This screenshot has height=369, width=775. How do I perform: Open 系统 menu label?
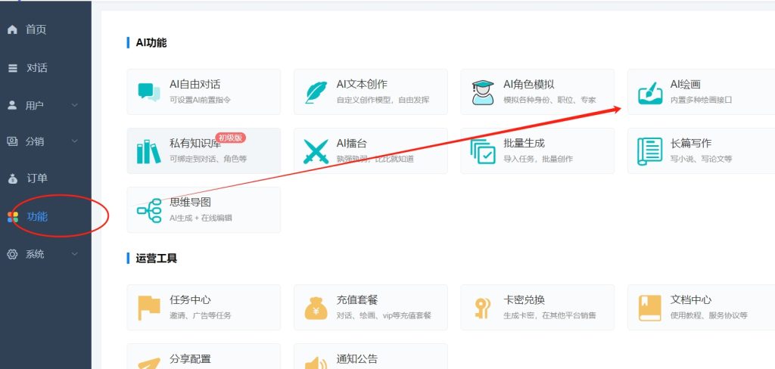point(35,254)
